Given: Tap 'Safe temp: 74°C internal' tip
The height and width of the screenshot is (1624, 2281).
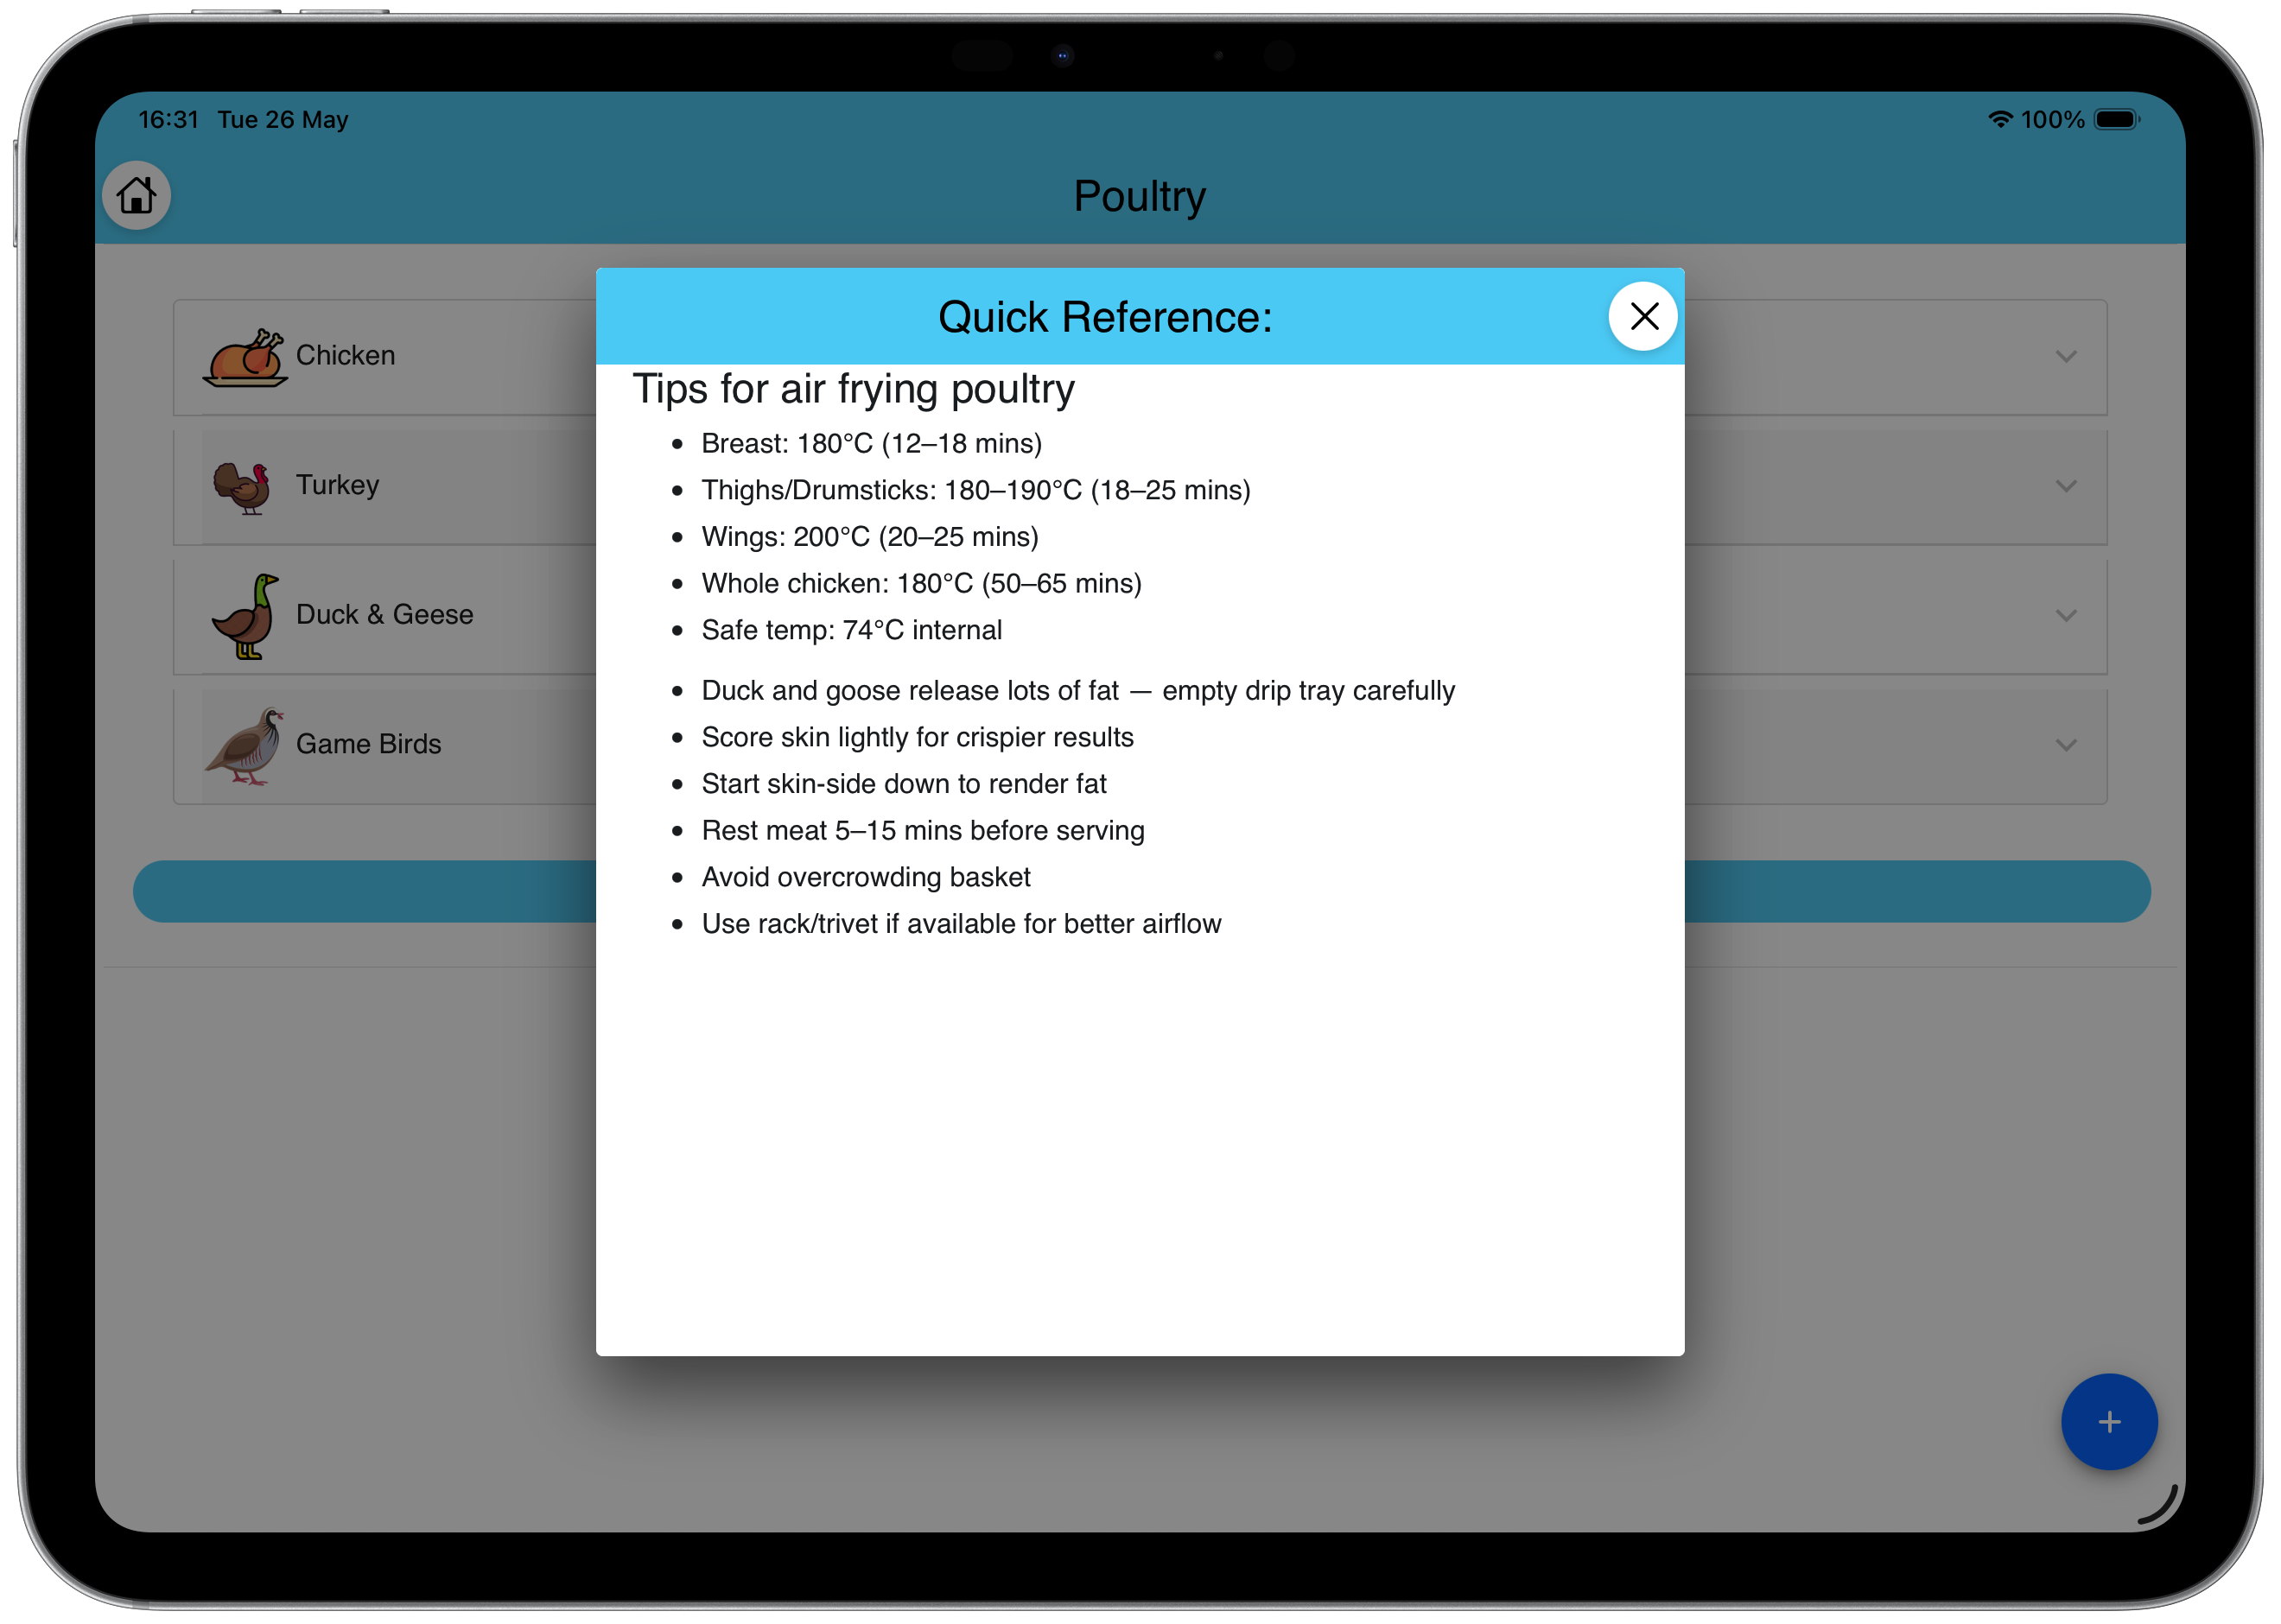Looking at the screenshot, I should pos(852,630).
